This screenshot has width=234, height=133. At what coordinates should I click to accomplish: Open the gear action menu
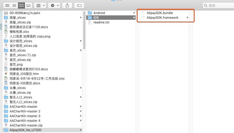pyautogui.click(x=54, y=5)
